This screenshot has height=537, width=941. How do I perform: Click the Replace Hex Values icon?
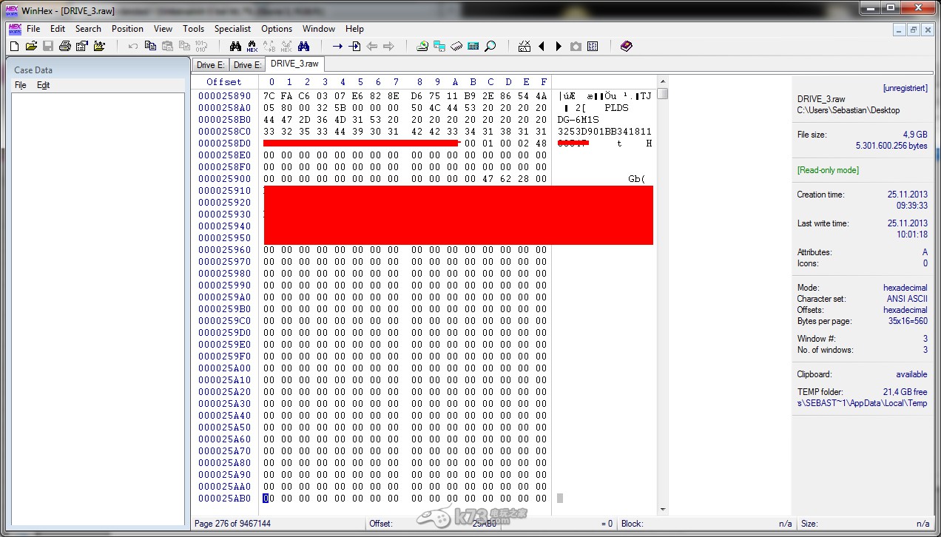286,46
